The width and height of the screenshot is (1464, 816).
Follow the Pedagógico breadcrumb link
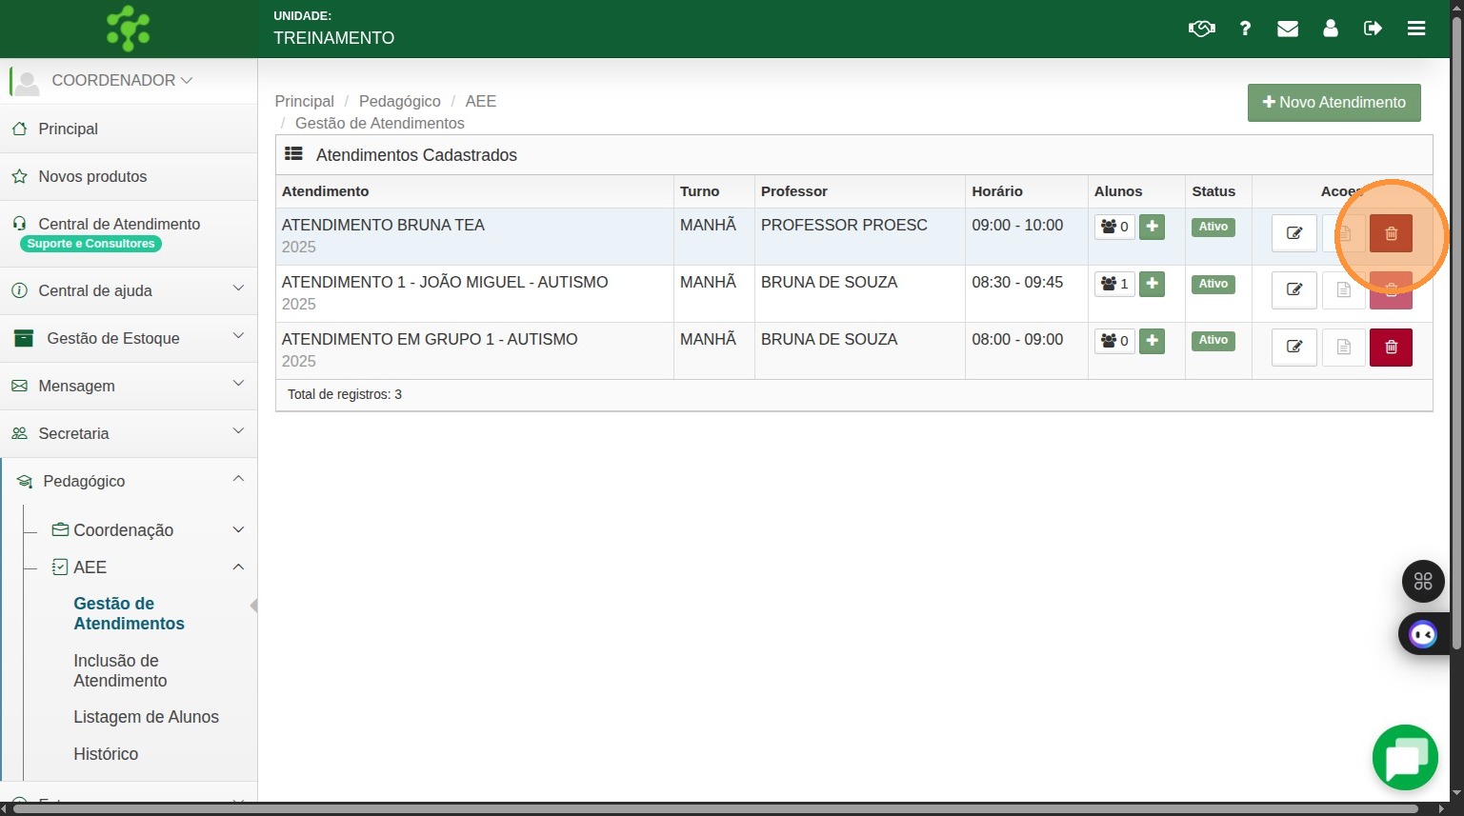coord(399,101)
